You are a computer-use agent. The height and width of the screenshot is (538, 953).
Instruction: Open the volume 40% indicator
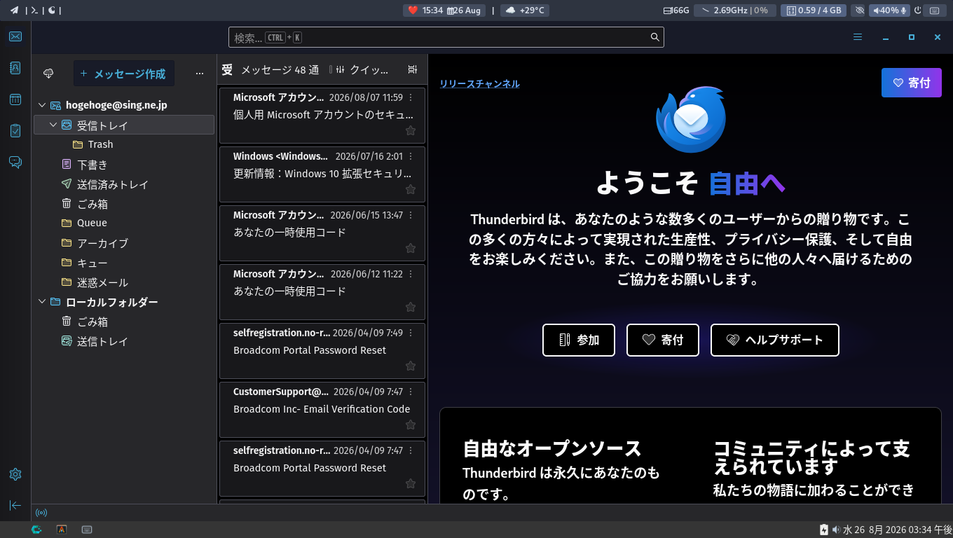point(889,11)
